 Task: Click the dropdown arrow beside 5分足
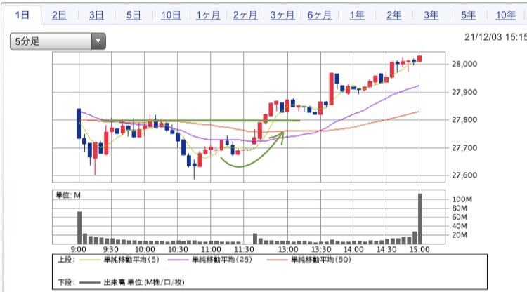tap(98, 41)
